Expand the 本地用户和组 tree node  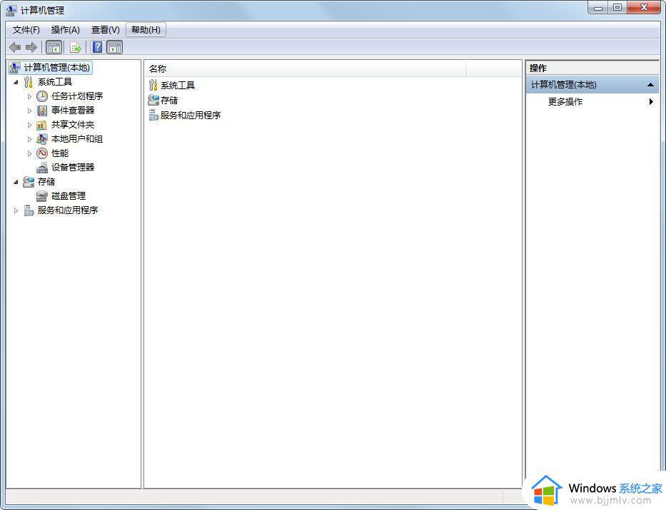tap(29, 139)
